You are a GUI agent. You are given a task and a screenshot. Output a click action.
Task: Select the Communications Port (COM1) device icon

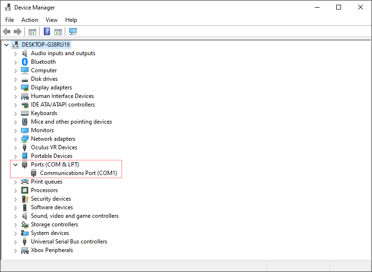click(34, 173)
